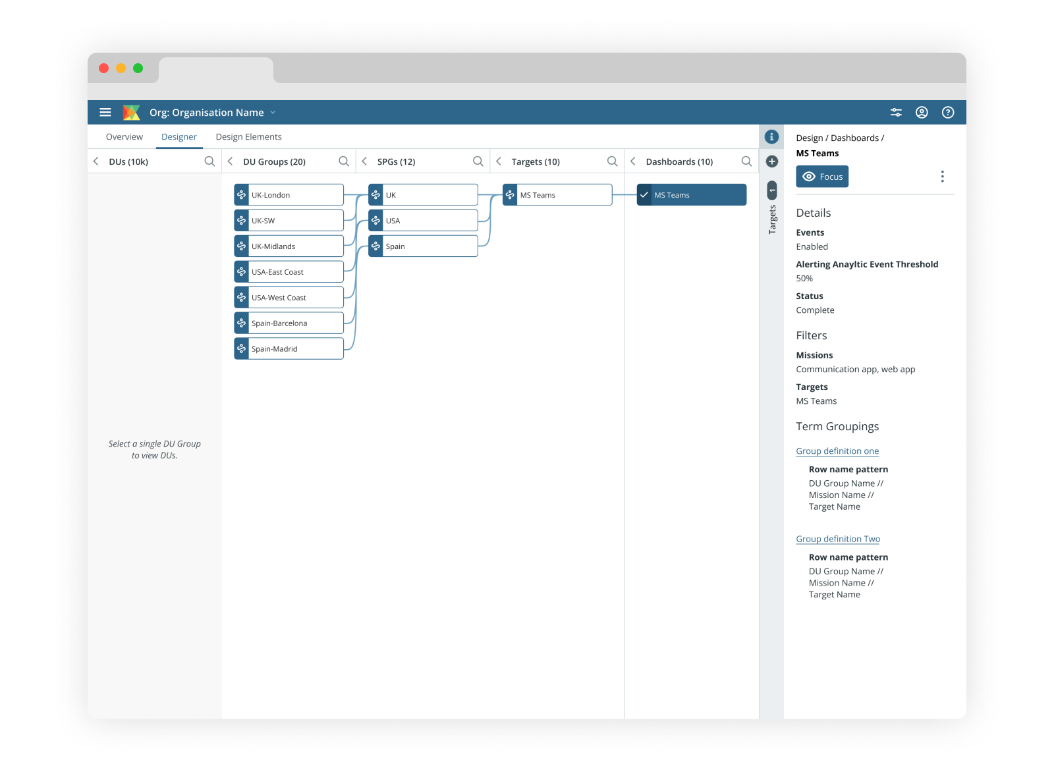The height and width of the screenshot is (772, 1054).
Task: Collapse the Targets column with chevron
Action: (499, 161)
